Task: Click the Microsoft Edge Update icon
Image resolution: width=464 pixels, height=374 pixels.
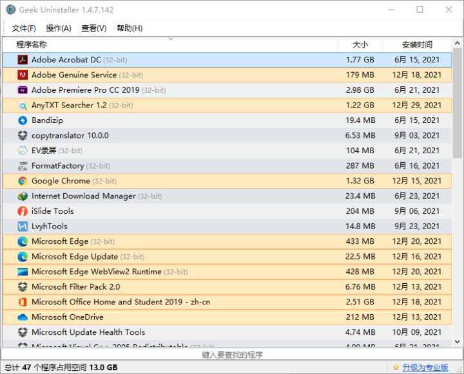Action: coord(23,257)
